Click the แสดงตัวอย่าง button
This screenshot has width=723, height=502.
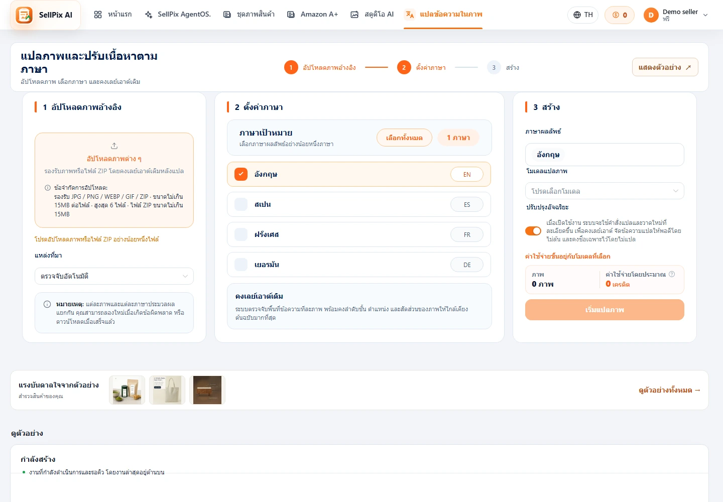665,67
